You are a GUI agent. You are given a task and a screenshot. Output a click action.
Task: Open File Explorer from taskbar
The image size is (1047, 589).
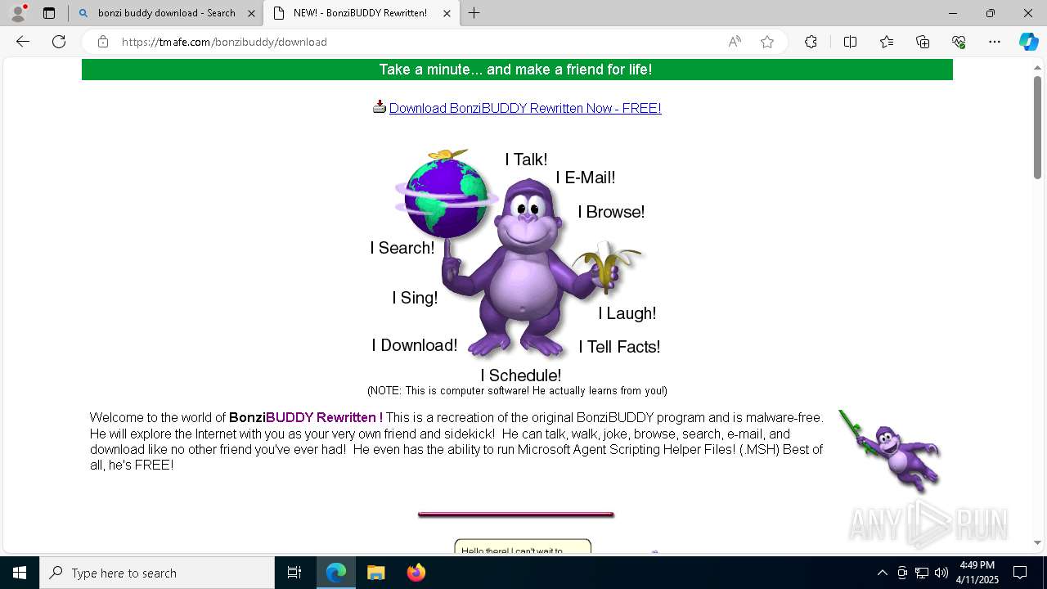pos(375,573)
